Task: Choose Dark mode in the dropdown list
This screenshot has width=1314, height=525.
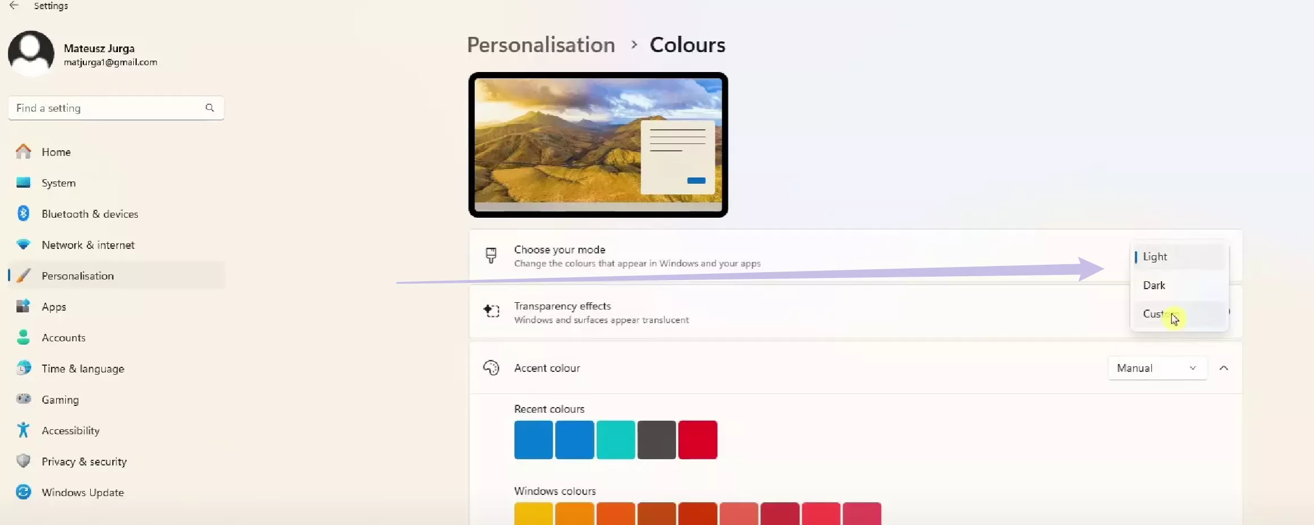Action: (1179, 285)
